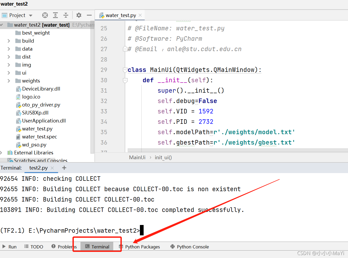The width and height of the screenshot is (348, 258).
Task: Click line number 33 in the gutter
Action: point(104,111)
